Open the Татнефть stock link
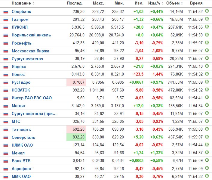 point(21,130)
